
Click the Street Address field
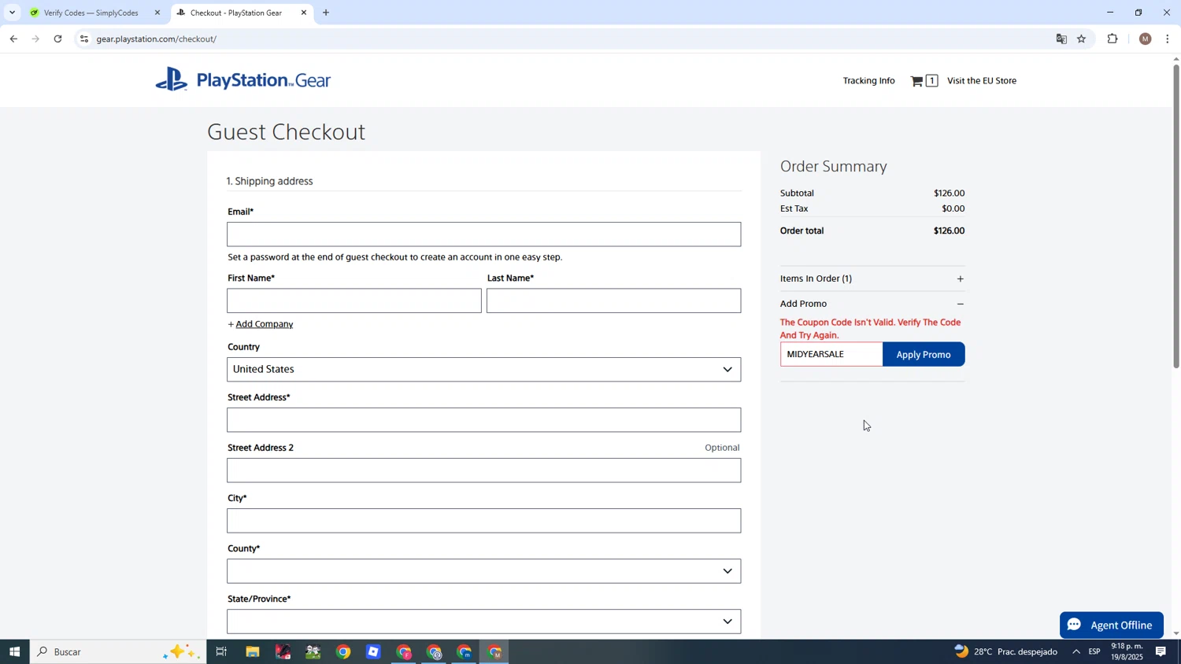click(483, 420)
